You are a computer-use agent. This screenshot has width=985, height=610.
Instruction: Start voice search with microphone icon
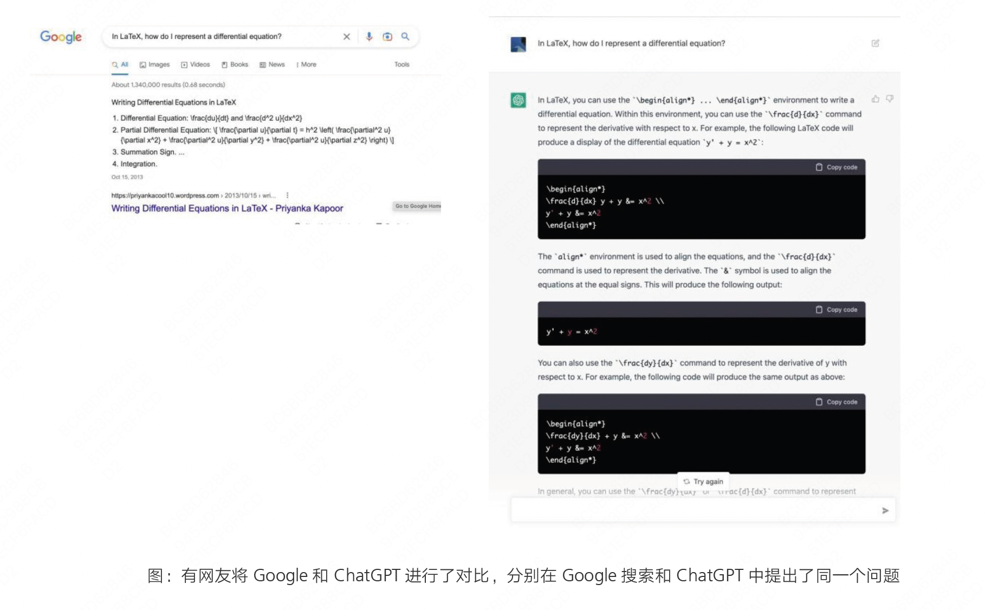tap(369, 36)
